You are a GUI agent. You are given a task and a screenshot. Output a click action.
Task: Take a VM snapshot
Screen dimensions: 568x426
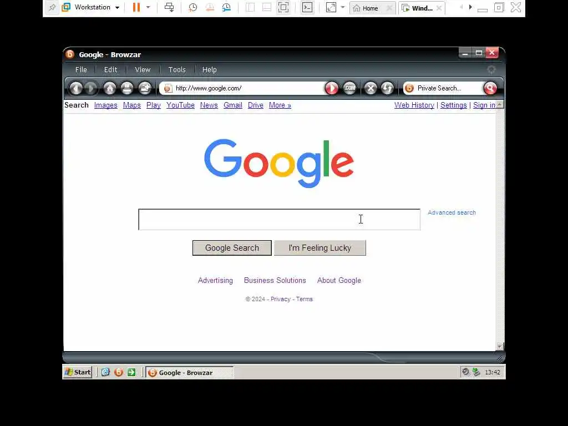click(x=192, y=8)
